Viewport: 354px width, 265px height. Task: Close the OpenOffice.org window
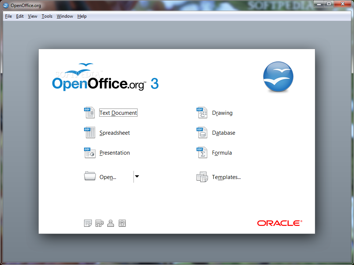(343, 4)
